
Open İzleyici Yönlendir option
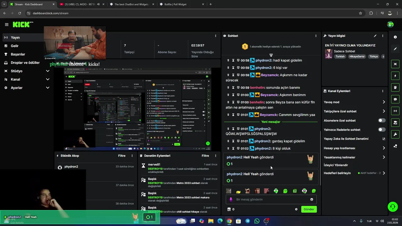[336, 165]
